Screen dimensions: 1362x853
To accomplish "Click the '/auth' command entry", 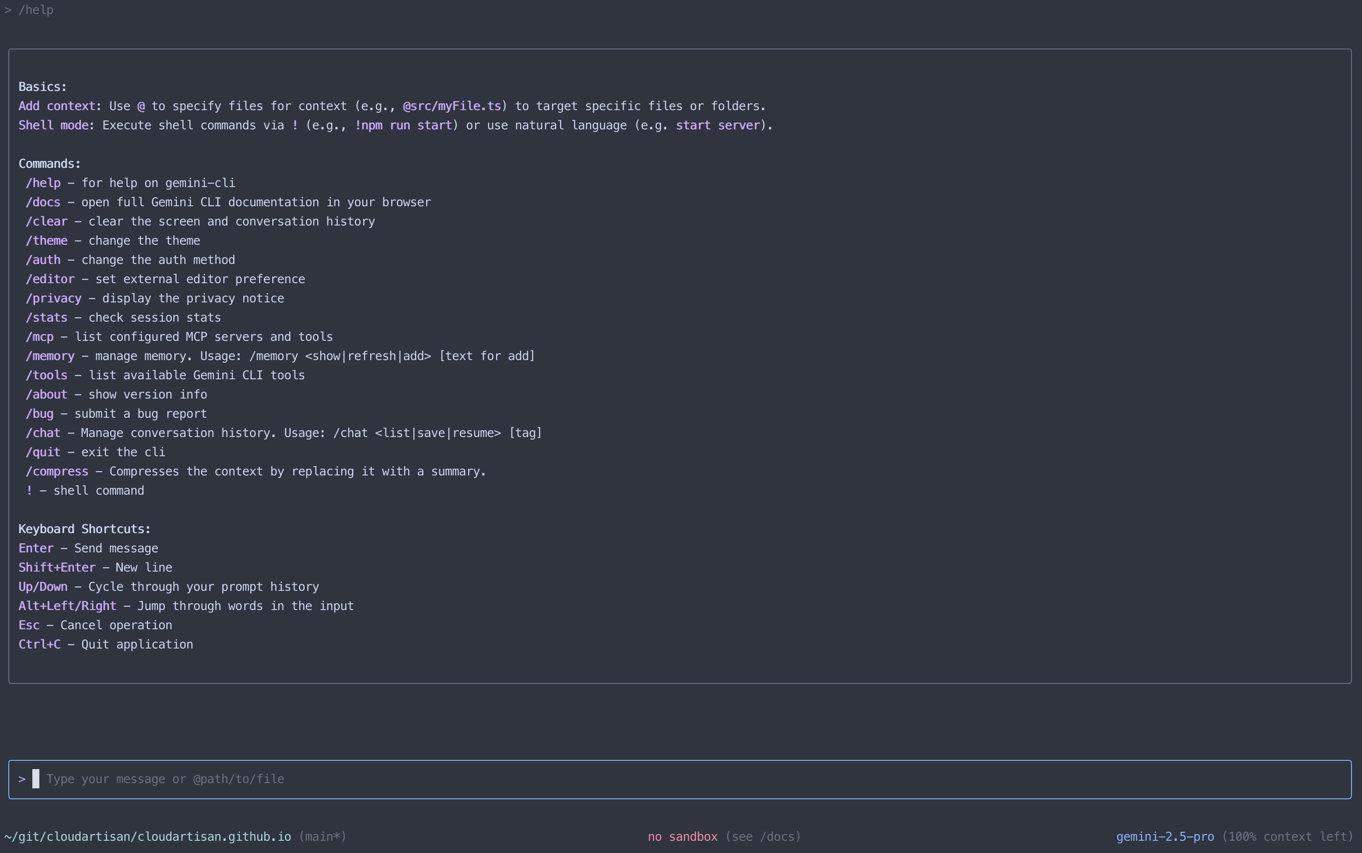I will click(x=130, y=260).
